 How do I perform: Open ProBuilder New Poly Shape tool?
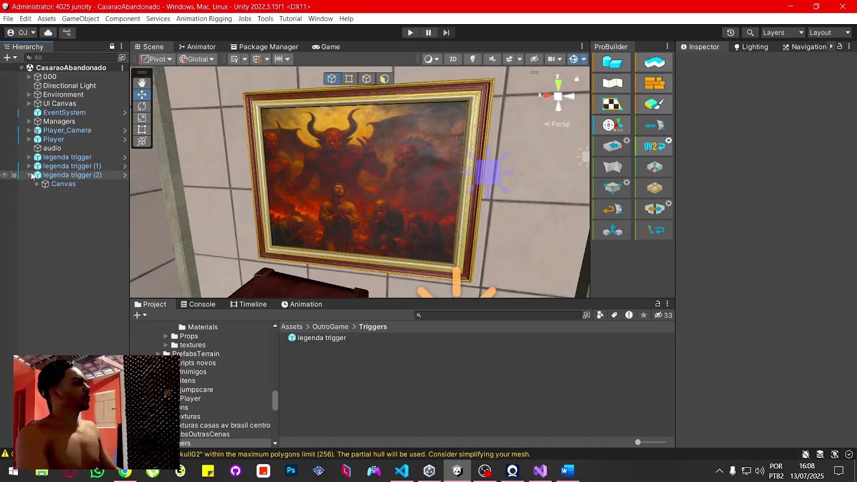click(x=654, y=62)
